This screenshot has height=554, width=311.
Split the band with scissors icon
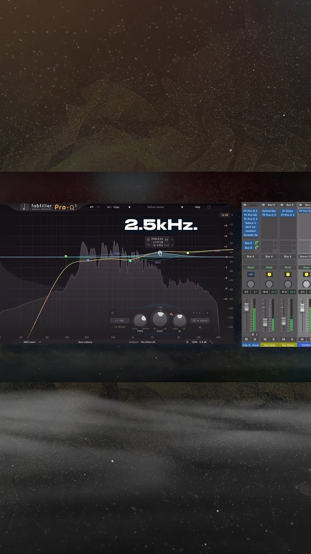[200, 327]
